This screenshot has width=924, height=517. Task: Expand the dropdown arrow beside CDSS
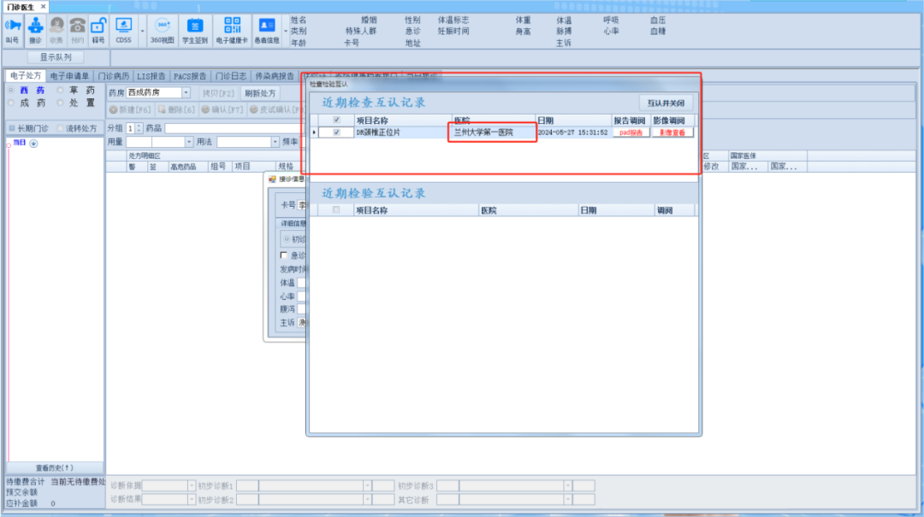(142, 32)
